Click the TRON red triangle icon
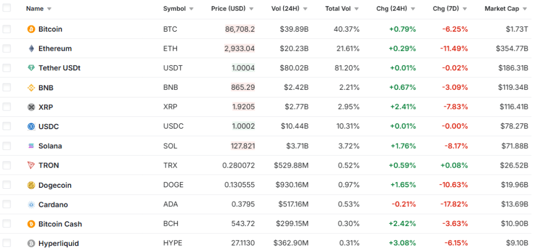533x250 pixels. pos(31,165)
